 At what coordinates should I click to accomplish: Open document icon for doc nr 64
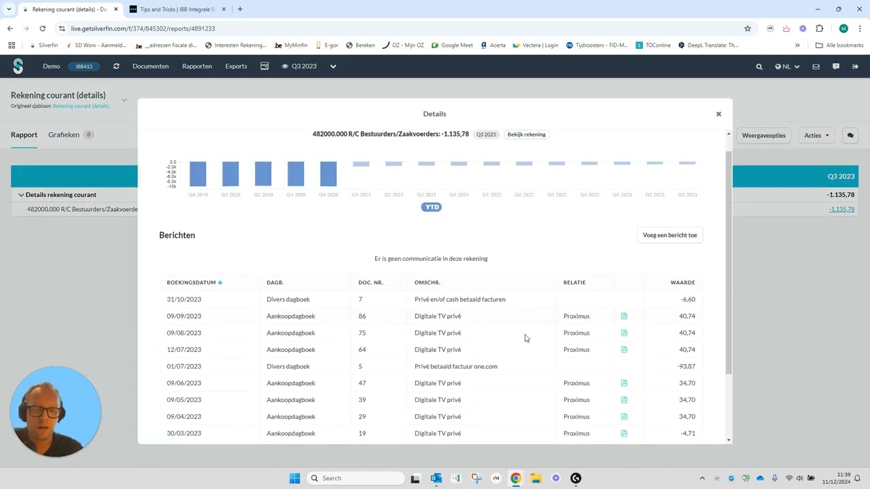[624, 350]
